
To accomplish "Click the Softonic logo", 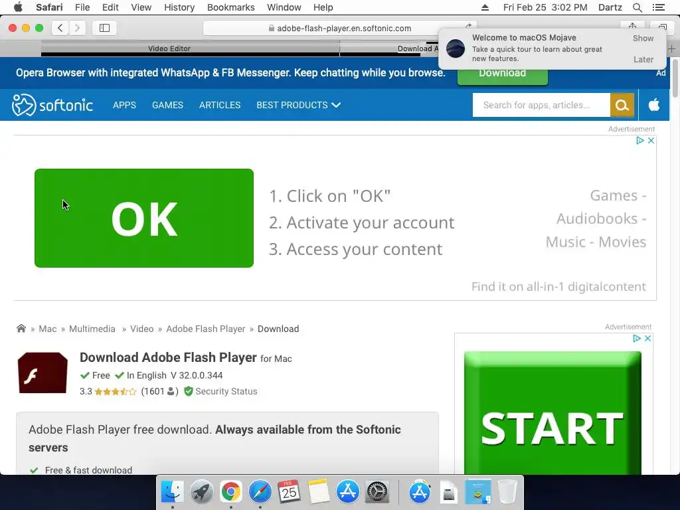I will pyautogui.click(x=52, y=105).
